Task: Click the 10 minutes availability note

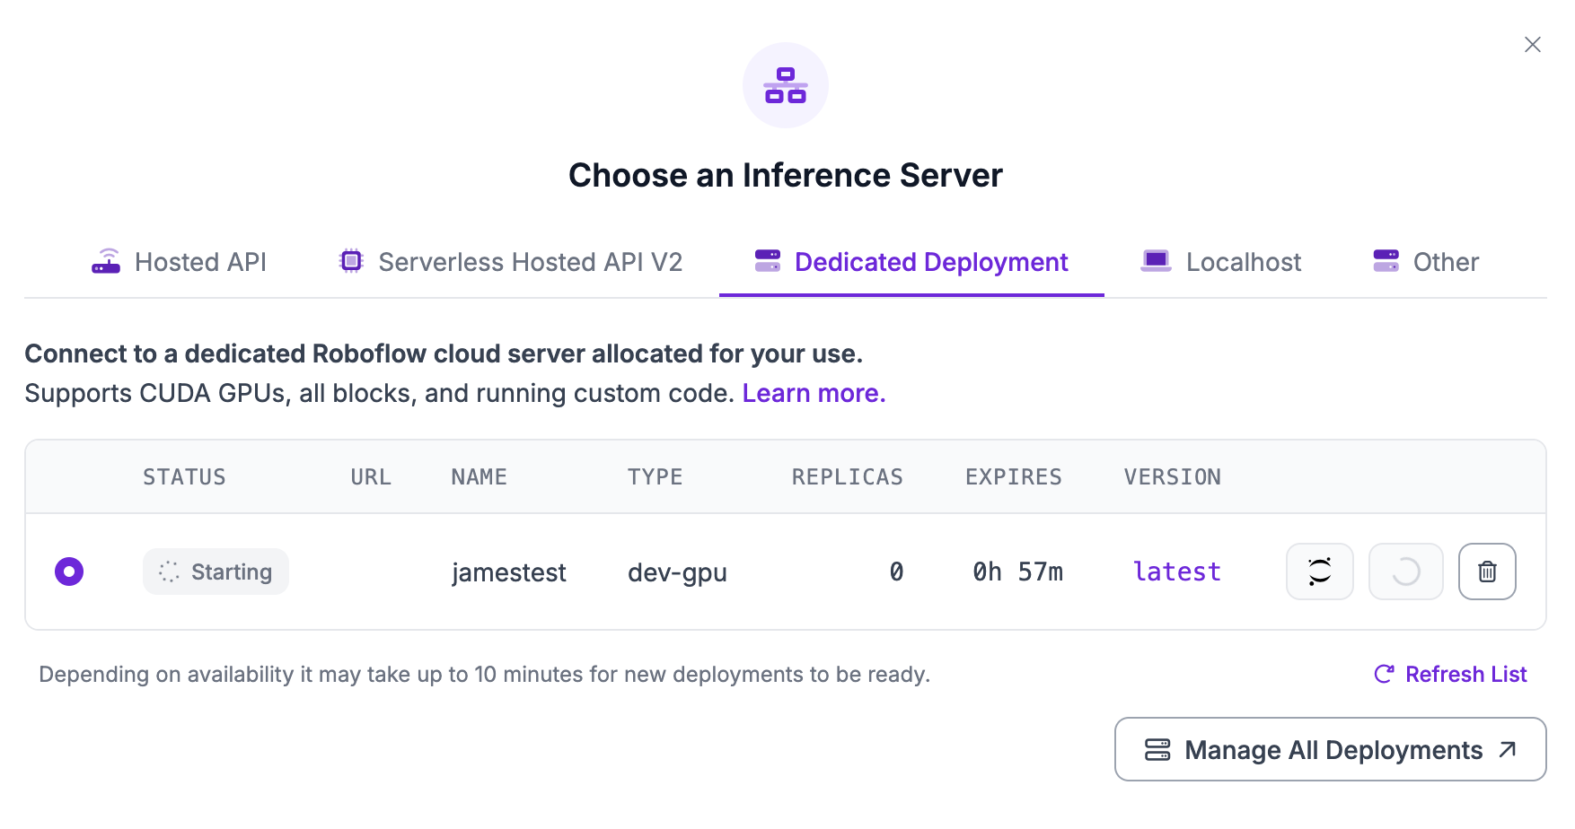Action: 484,675
